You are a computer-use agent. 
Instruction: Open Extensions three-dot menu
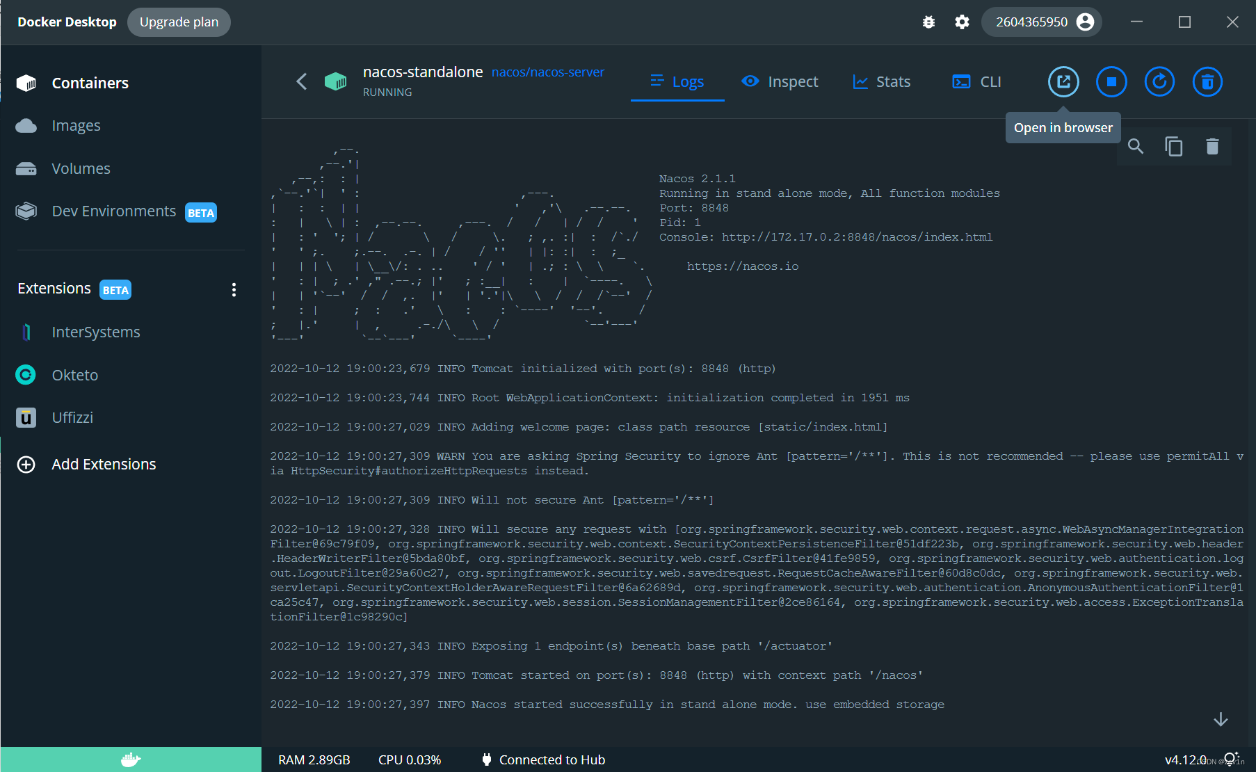click(234, 289)
